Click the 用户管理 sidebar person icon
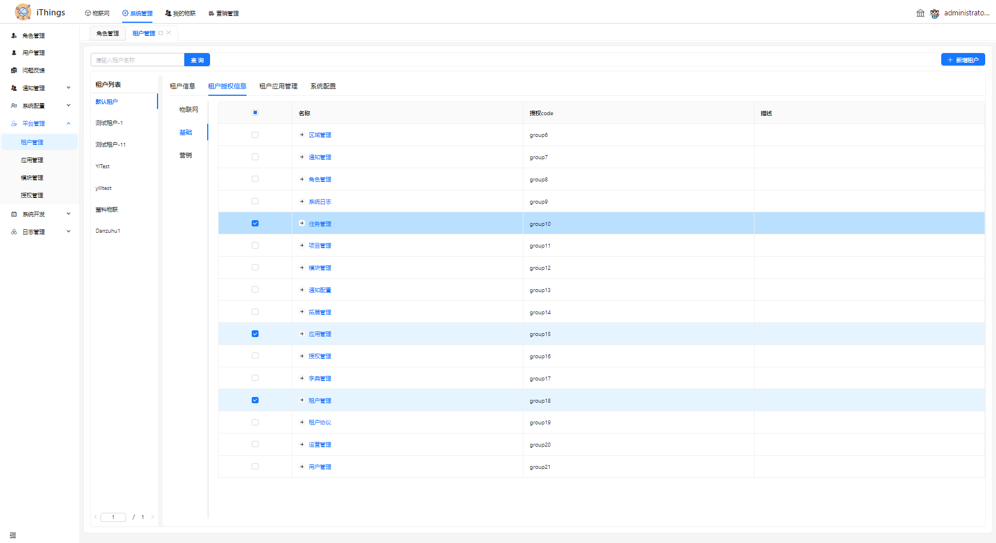 [14, 53]
